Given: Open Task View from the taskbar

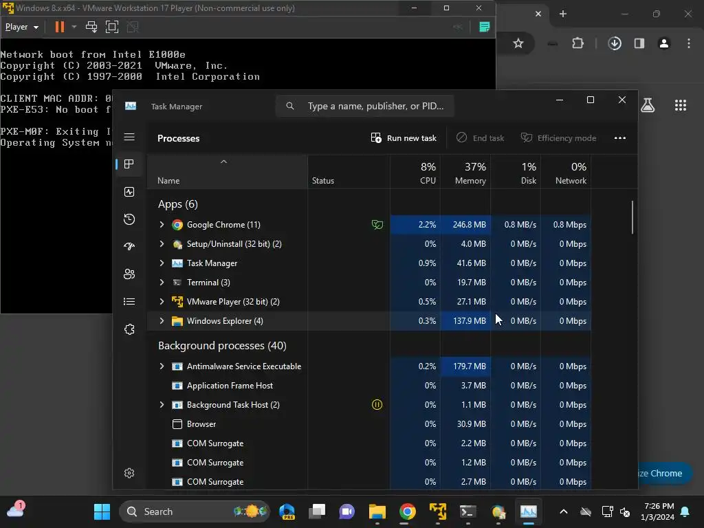Looking at the screenshot, I should coord(317,511).
